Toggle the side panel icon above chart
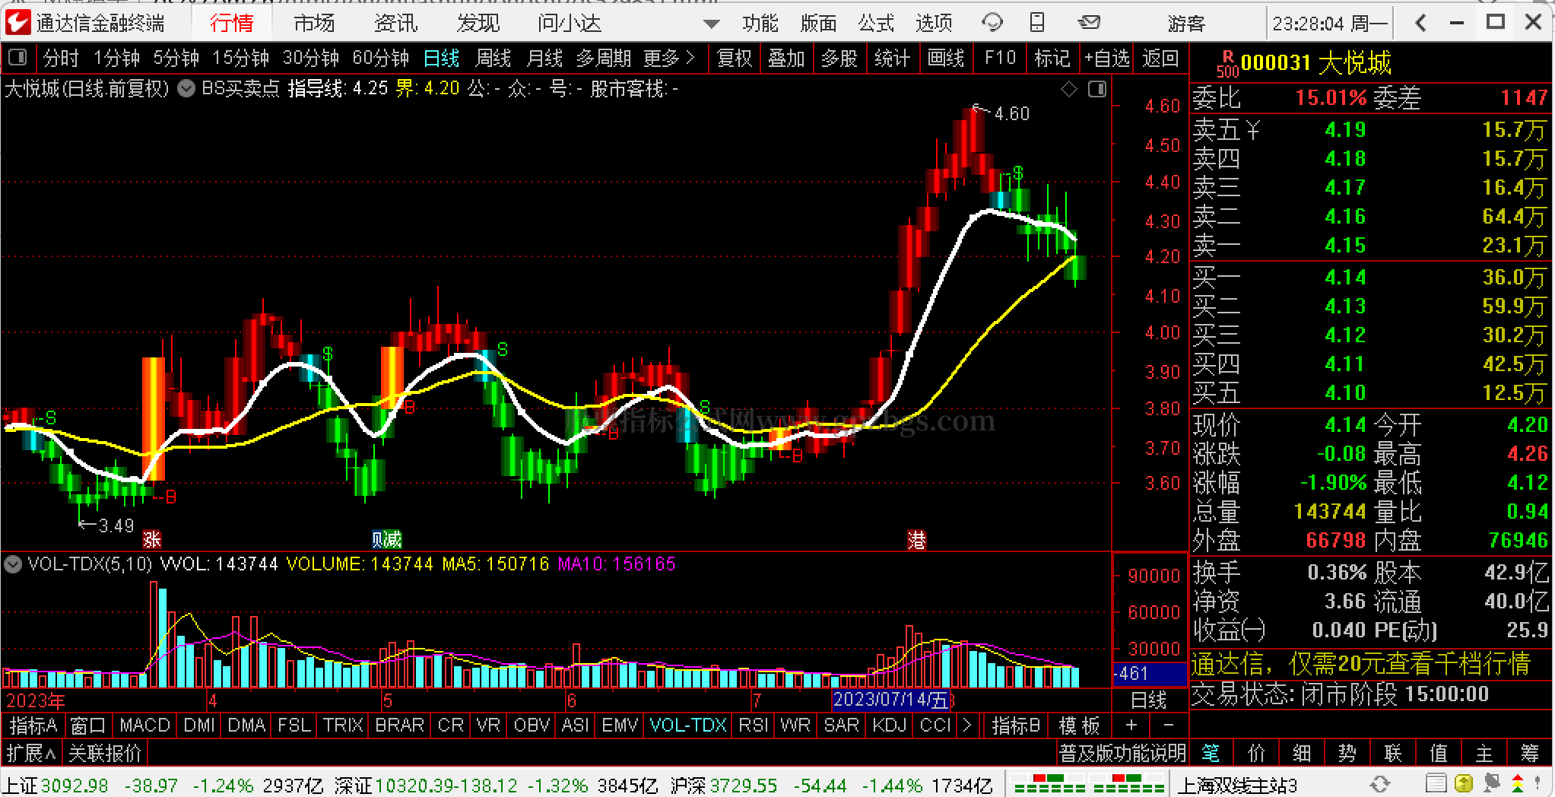 click(1096, 90)
